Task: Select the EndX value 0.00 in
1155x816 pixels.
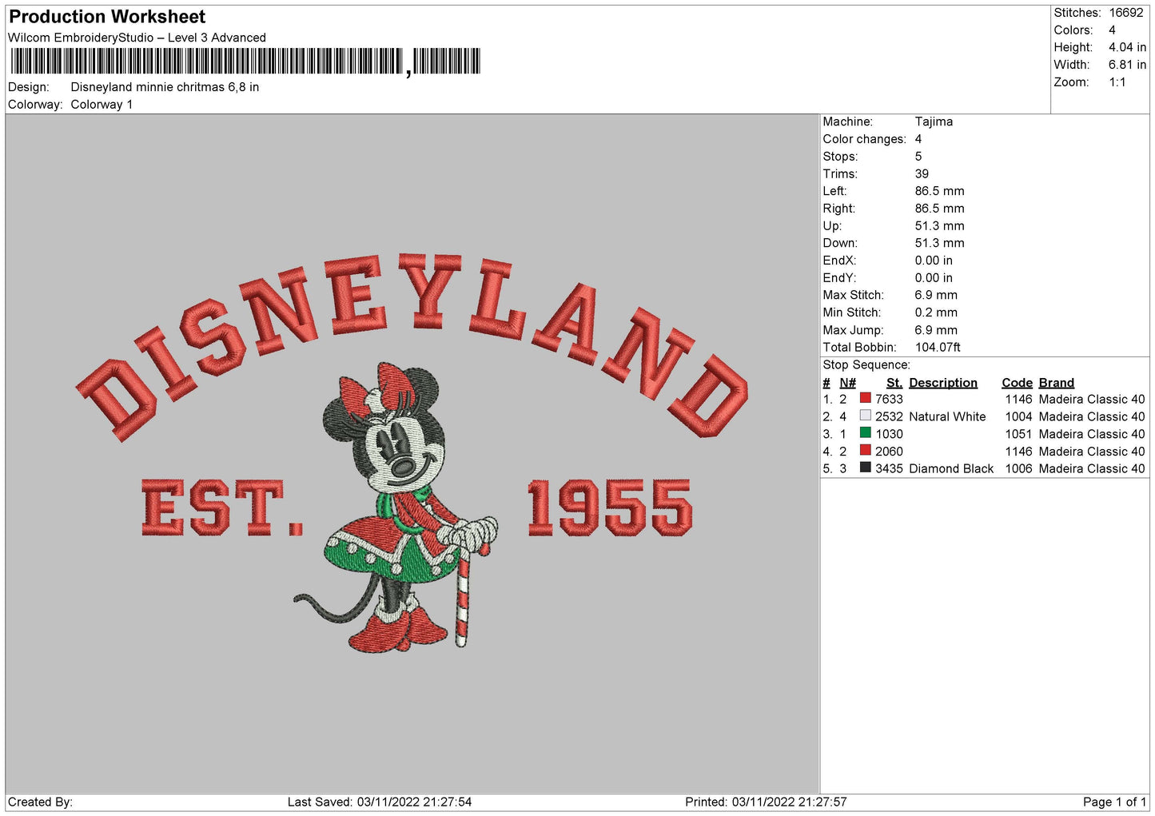Action: tap(934, 261)
